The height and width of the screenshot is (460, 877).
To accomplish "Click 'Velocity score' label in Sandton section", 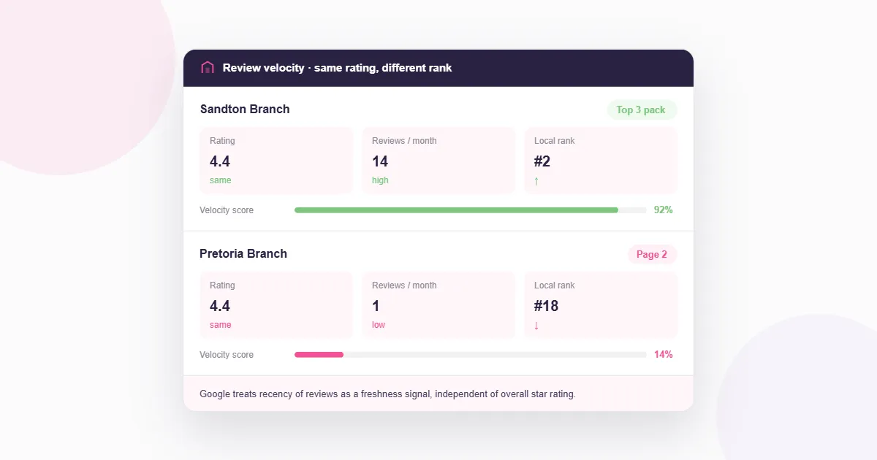I will pyautogui.click(x=227, y=210).
